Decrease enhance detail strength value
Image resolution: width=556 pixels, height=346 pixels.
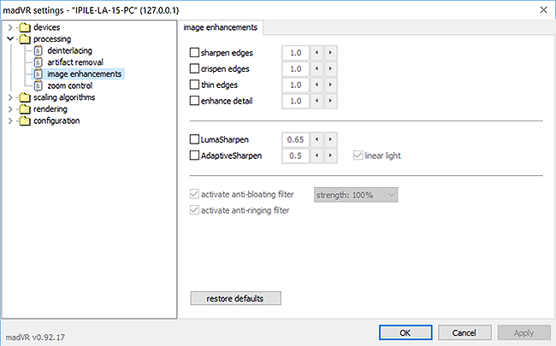[316, 101]
